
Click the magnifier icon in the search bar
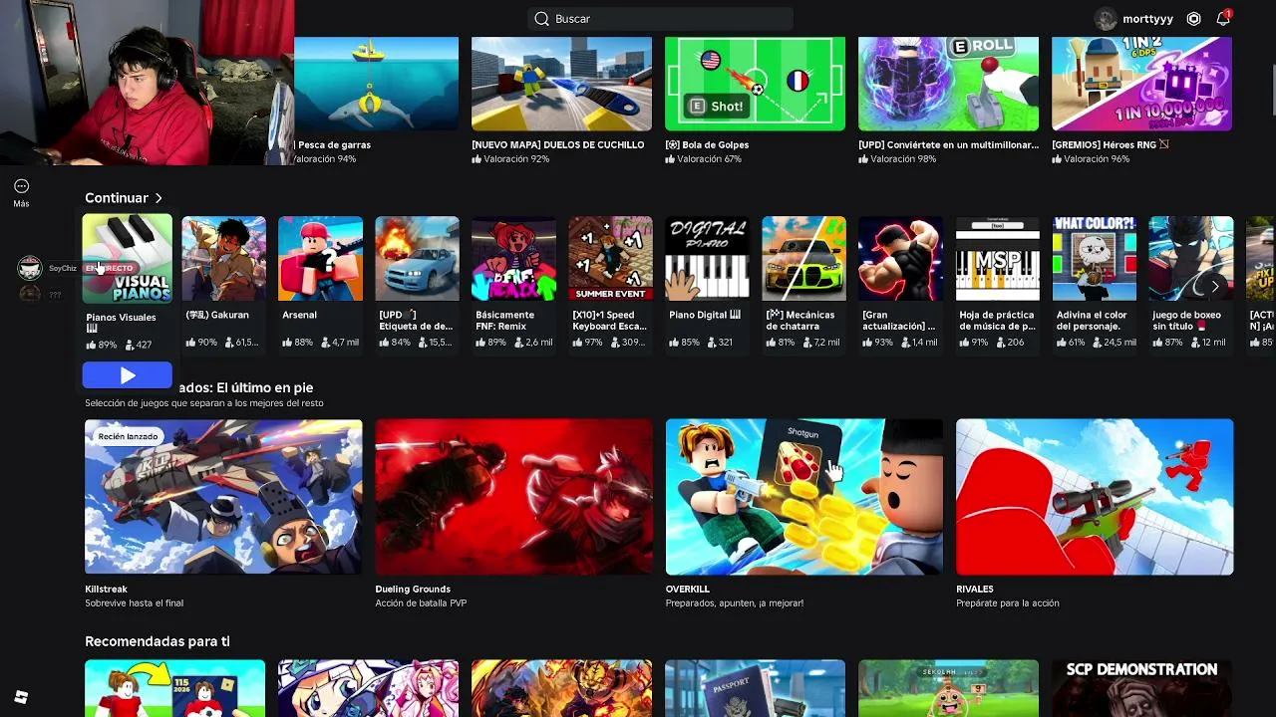pyautogui.click(x=541, y=19)
